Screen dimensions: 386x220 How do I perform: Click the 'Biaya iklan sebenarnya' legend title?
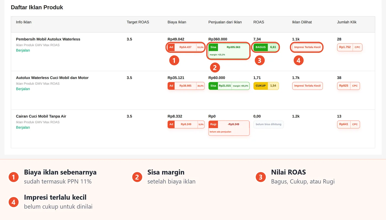coord(60,172)
